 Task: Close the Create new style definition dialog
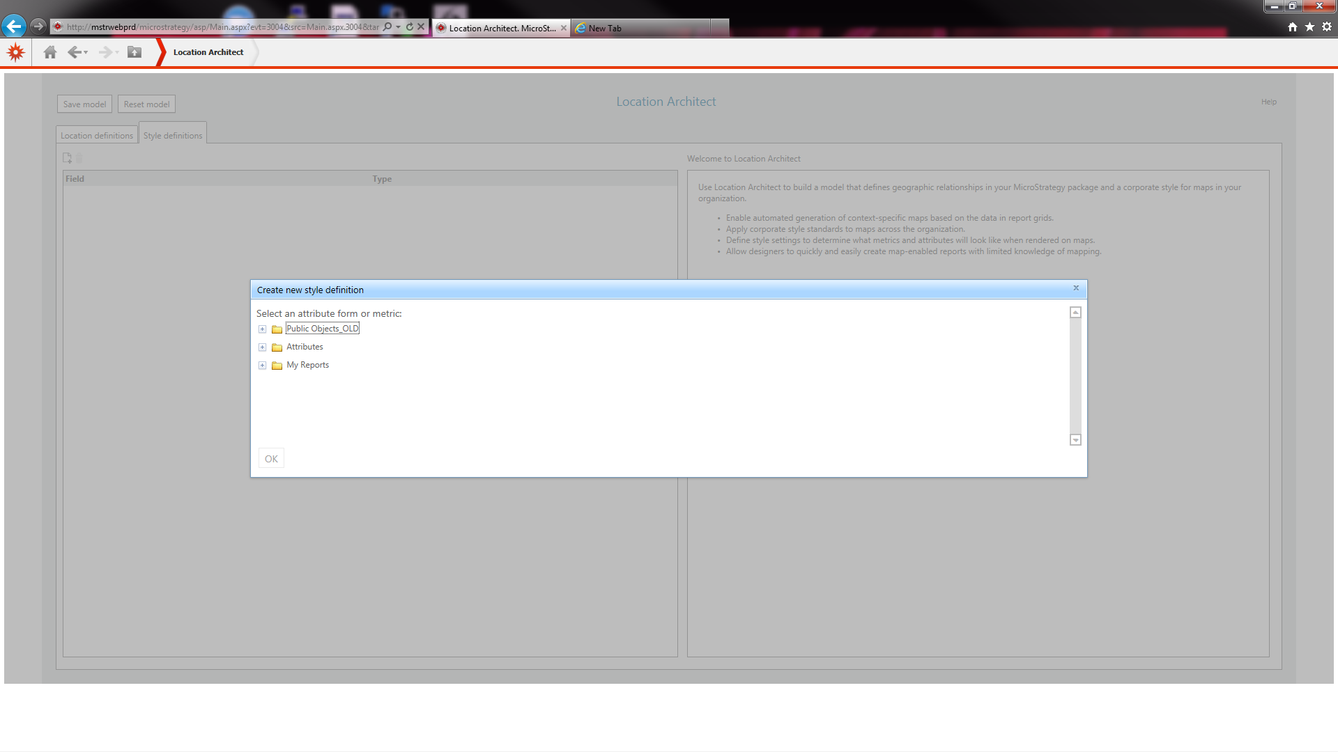(1076, 288)
